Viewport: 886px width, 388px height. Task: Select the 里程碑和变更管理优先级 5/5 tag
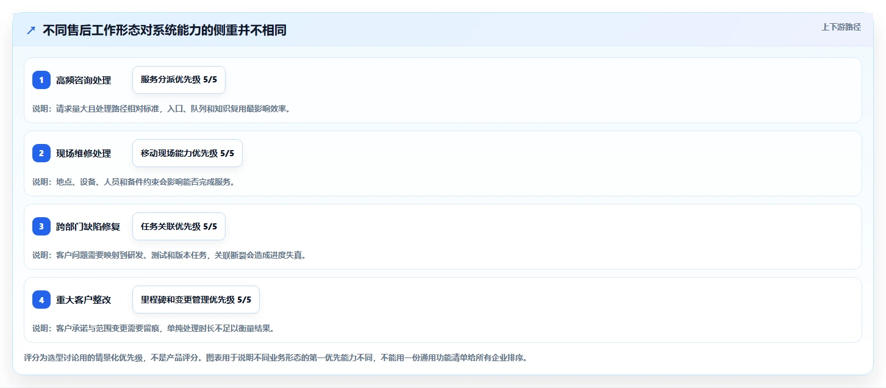click(196, 300)
